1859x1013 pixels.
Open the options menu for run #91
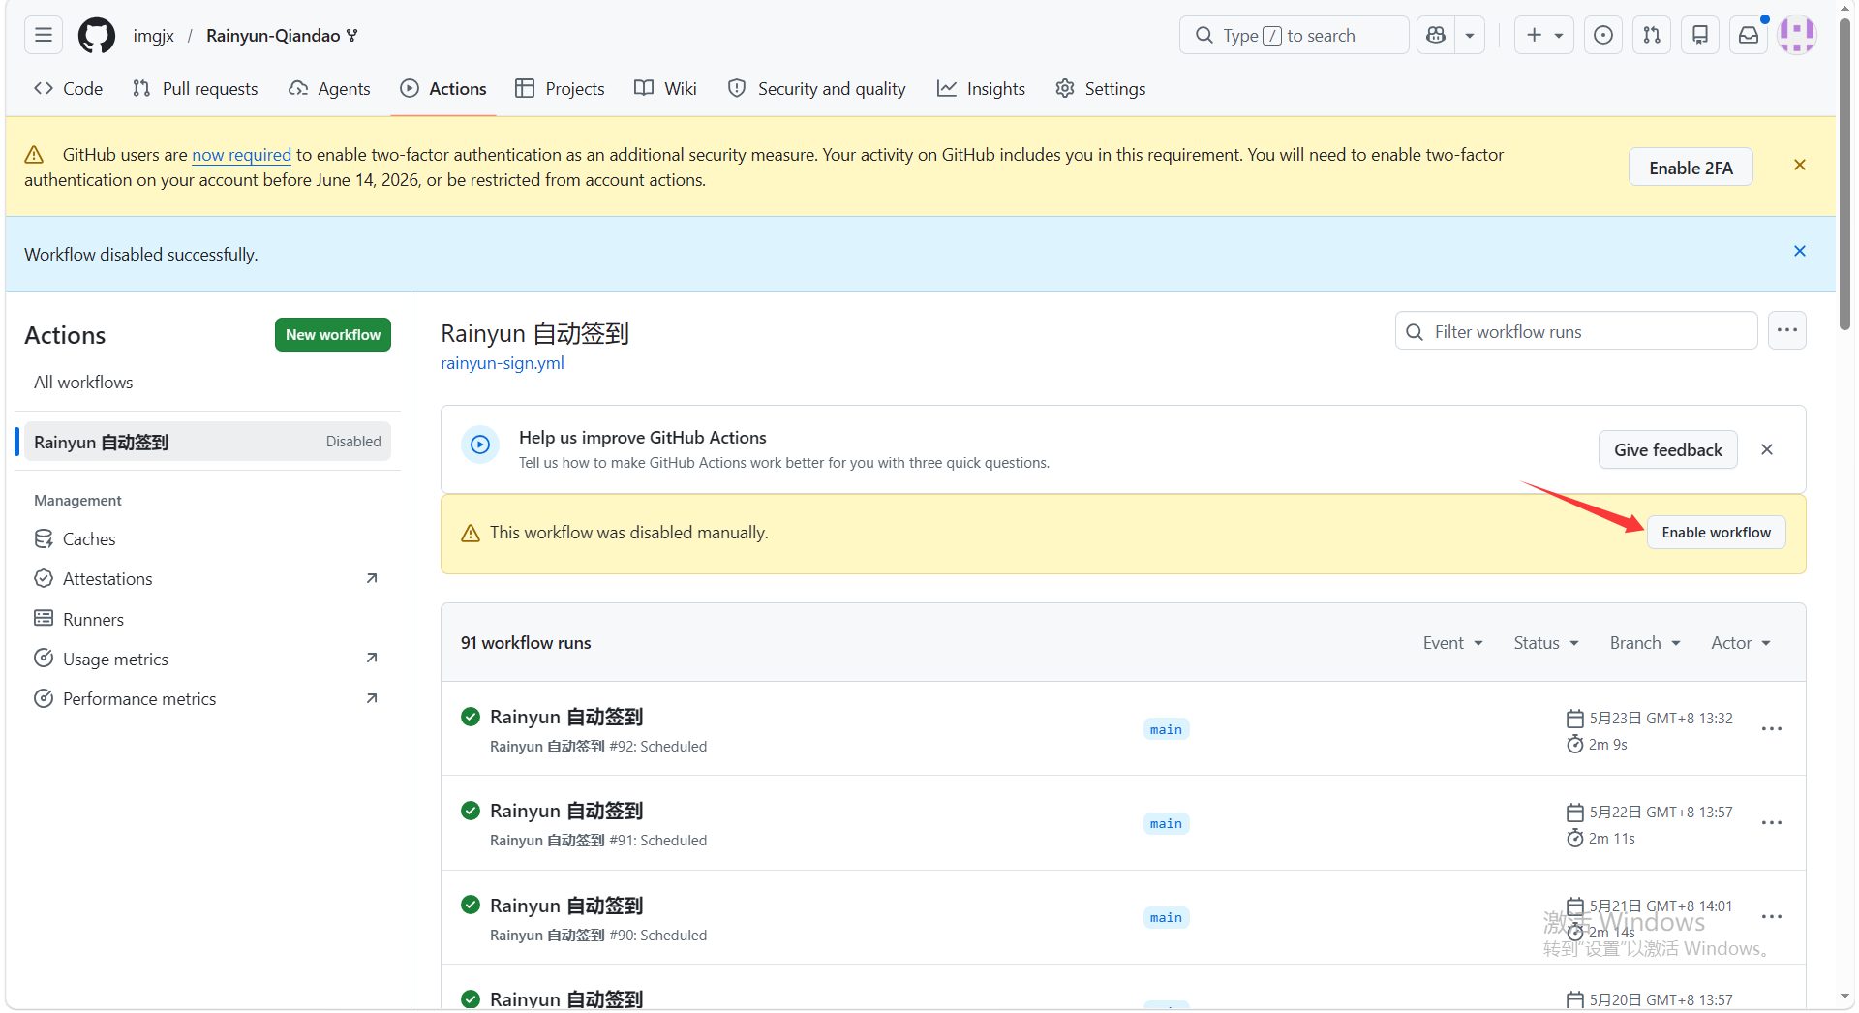(x=1772, y=823)
